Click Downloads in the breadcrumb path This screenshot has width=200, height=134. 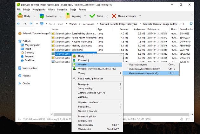(88, 24)
